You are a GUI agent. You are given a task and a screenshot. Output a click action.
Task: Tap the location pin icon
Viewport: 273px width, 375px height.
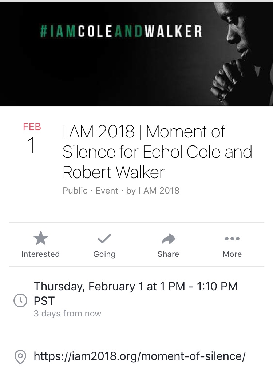tap(20, 357)
